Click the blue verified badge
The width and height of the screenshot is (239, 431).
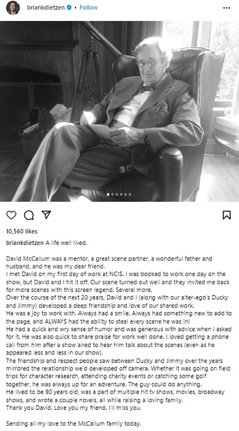click(69, 8)
